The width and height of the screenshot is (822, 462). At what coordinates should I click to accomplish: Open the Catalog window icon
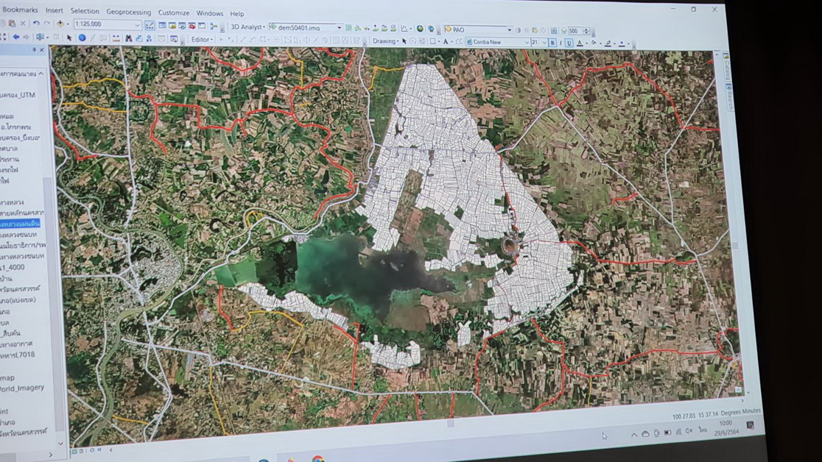172,25
